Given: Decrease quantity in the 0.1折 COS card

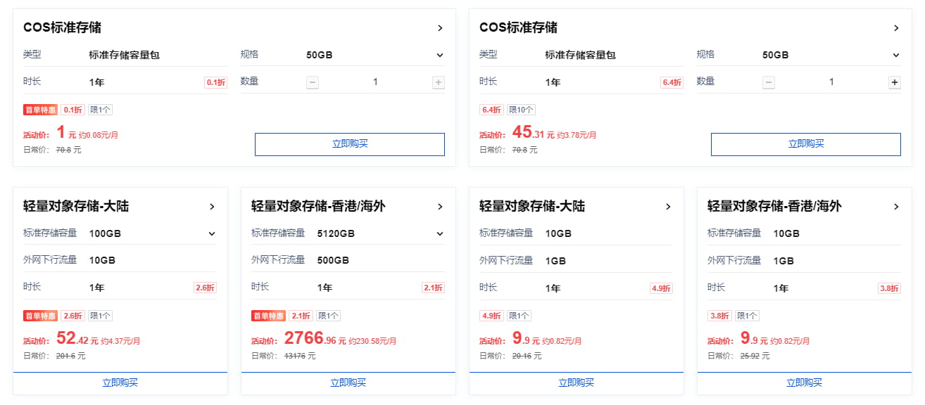Looking at the screenshot, I should pos(313,82).
